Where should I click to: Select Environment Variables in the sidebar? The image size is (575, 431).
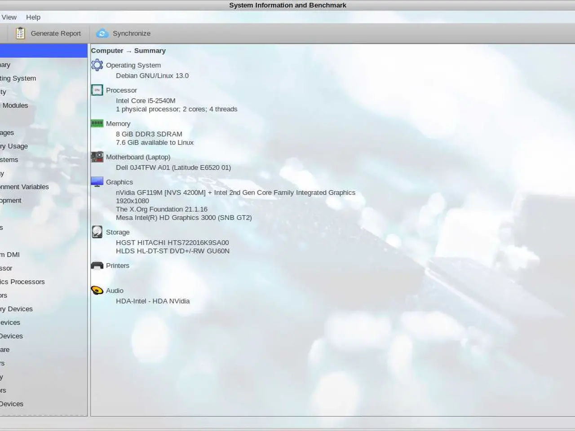[x=24, y=187]
